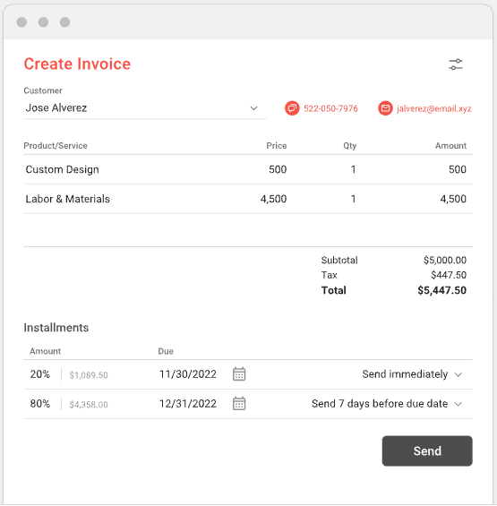Open the invoice settings sliders icon
Image resolution: width=497 pixels, height=506 pixels.
tap(456, 64)
